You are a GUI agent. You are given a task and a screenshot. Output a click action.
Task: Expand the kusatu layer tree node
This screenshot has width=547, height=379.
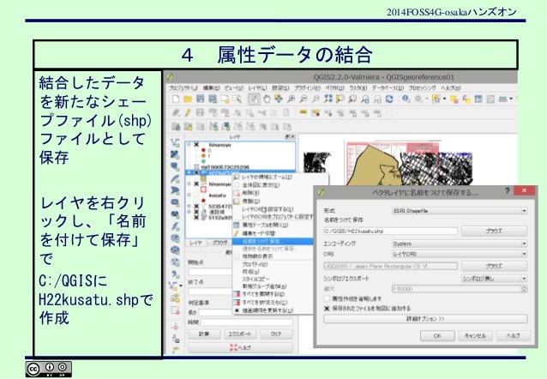tap(189, 196)
